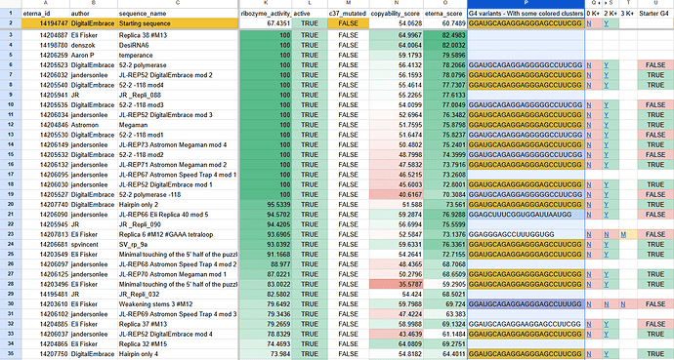The height and width of the screenshot is (360, 674).
Task: Click author cell 'Astromon'
Action: (x=93, y=125)
